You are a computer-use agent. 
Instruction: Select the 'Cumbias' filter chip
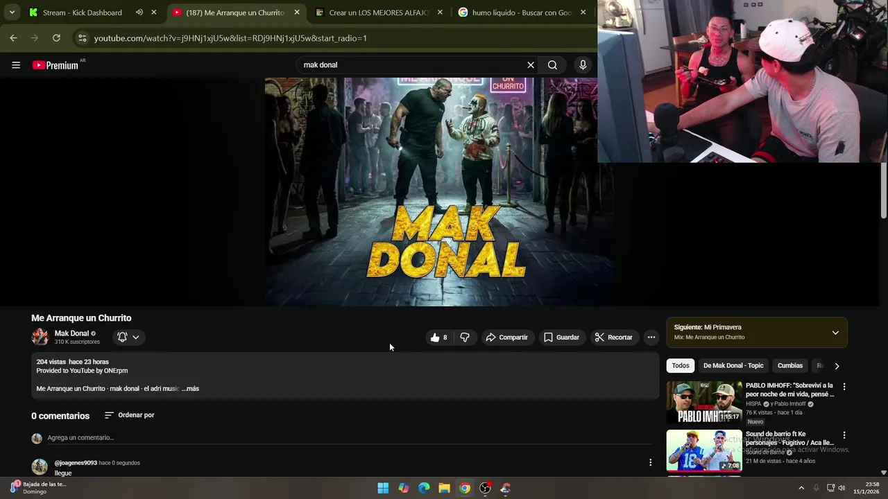[790, 366]
